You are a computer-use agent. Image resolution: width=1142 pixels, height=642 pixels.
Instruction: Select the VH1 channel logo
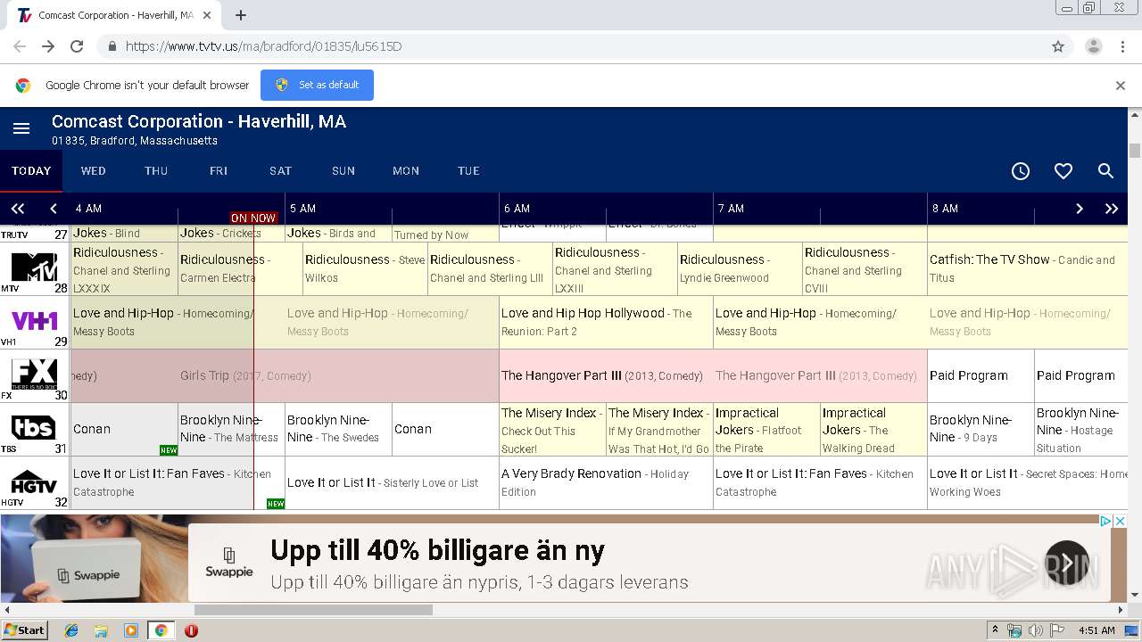coord(35,323)
